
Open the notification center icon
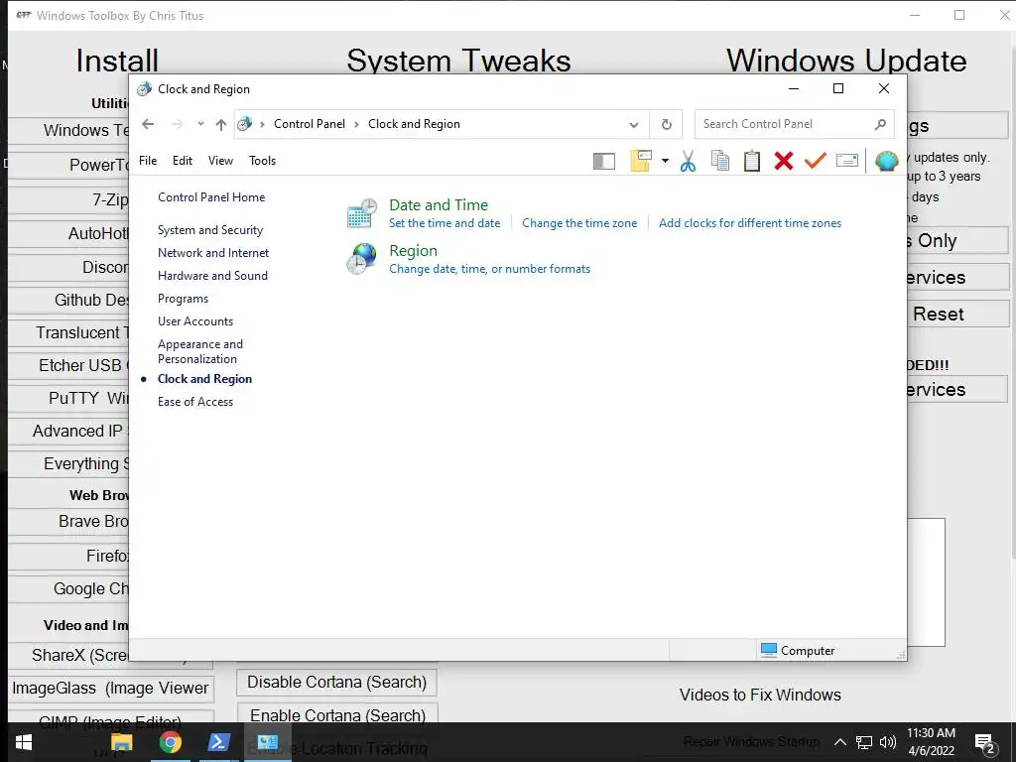pos(984,743)
